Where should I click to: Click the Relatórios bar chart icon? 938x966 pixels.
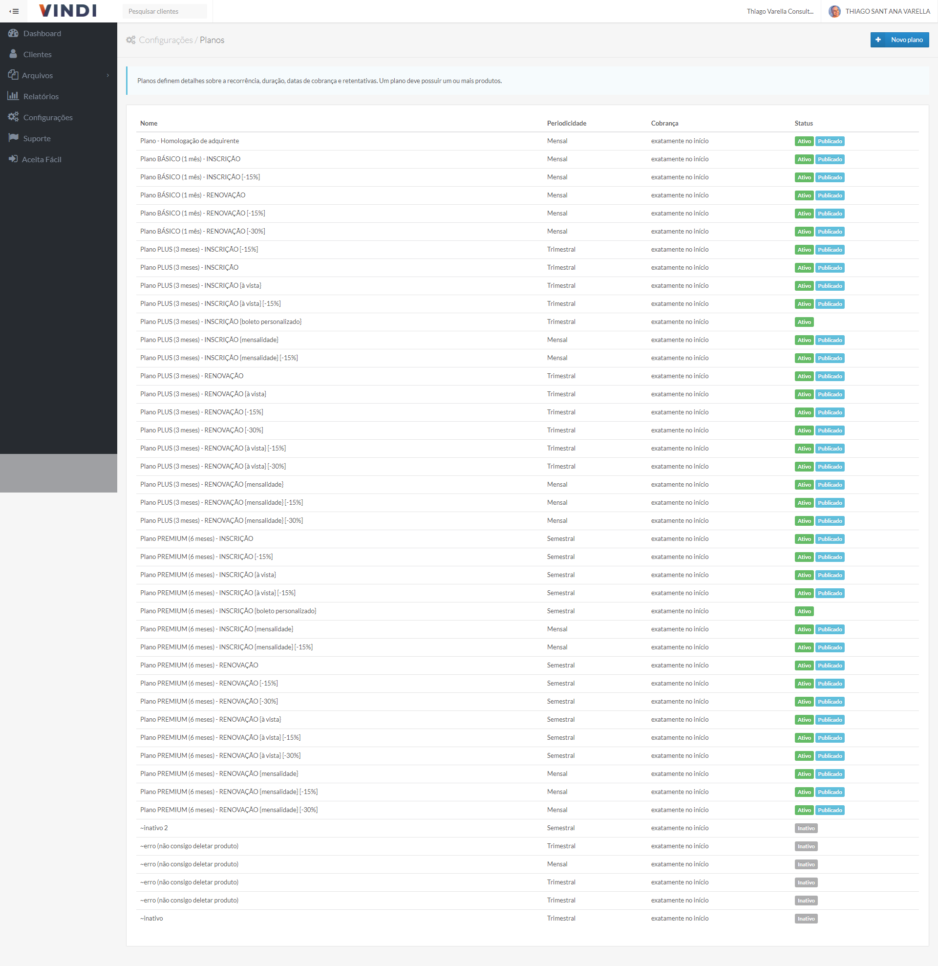click(13, 96)
